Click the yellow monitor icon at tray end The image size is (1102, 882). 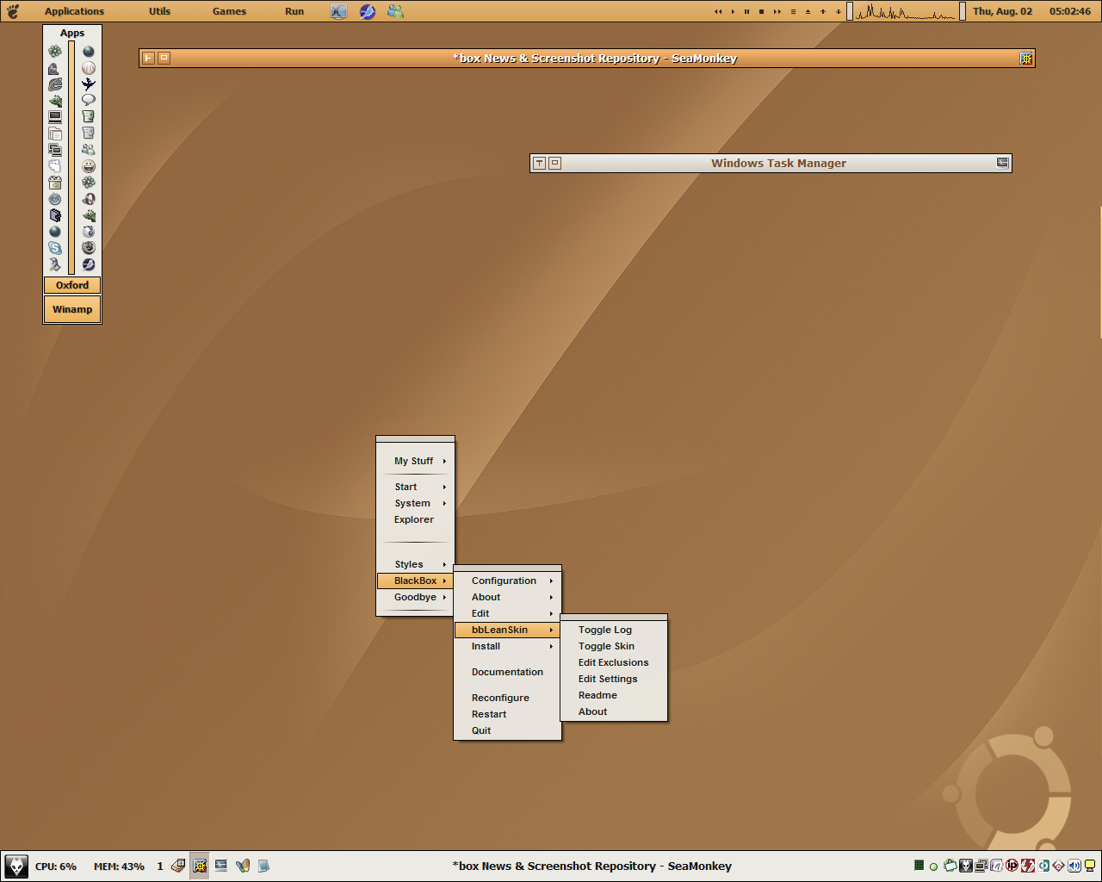(x=1090, y=866)
